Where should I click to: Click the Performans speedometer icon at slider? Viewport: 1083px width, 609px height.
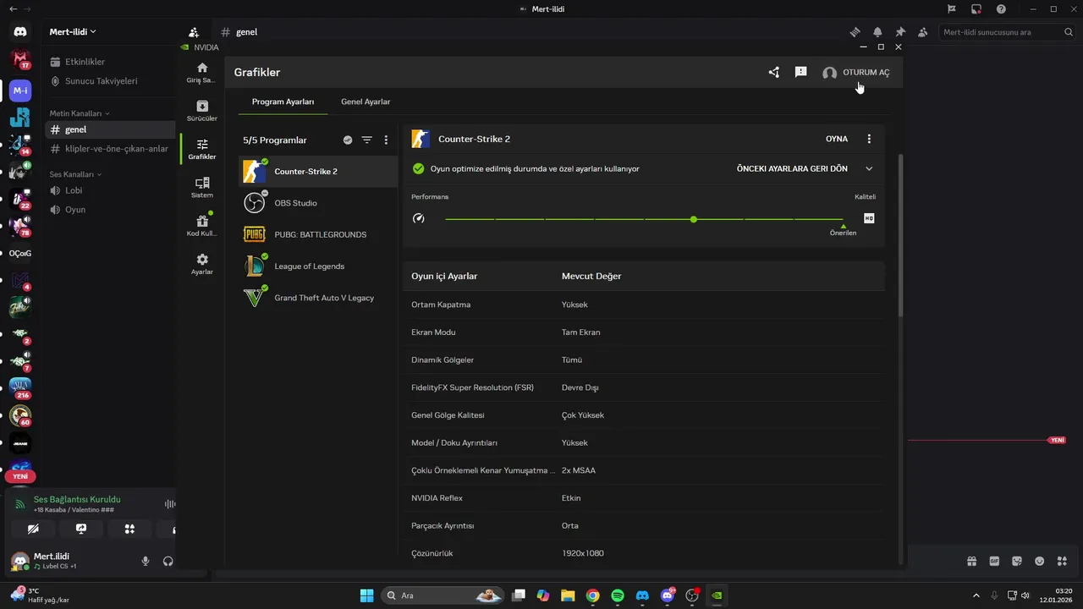[x=418, y=218]
